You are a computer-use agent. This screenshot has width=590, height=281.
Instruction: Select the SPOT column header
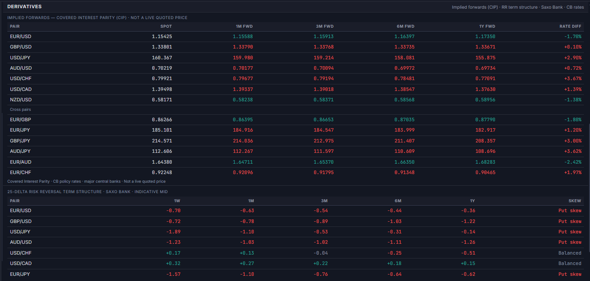(x=166, y=26)
